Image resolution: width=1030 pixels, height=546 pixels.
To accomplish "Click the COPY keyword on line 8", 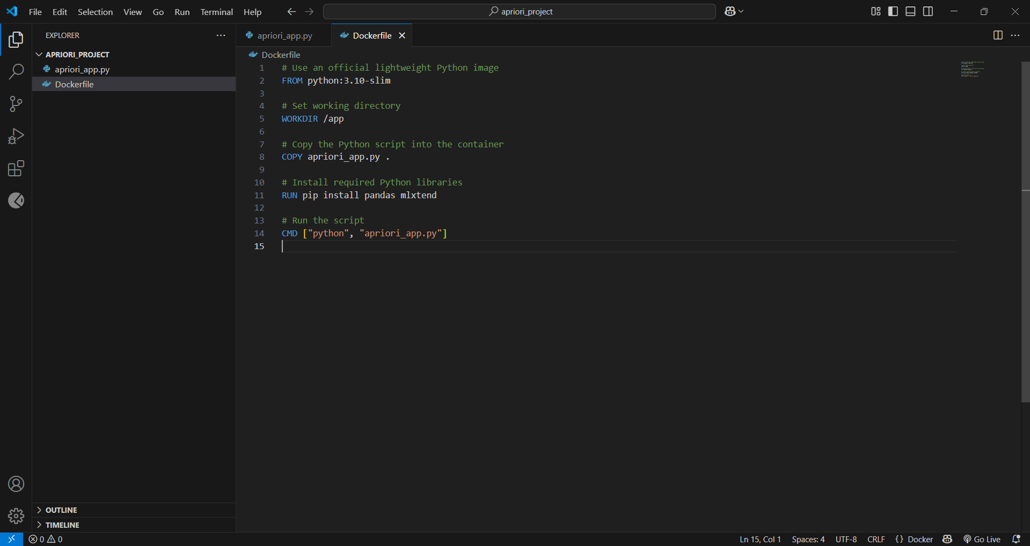I will (292, 156).
